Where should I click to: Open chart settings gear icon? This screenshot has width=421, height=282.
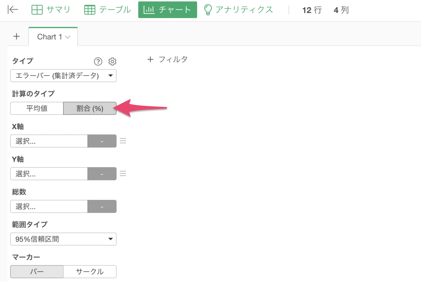(112, 61)
